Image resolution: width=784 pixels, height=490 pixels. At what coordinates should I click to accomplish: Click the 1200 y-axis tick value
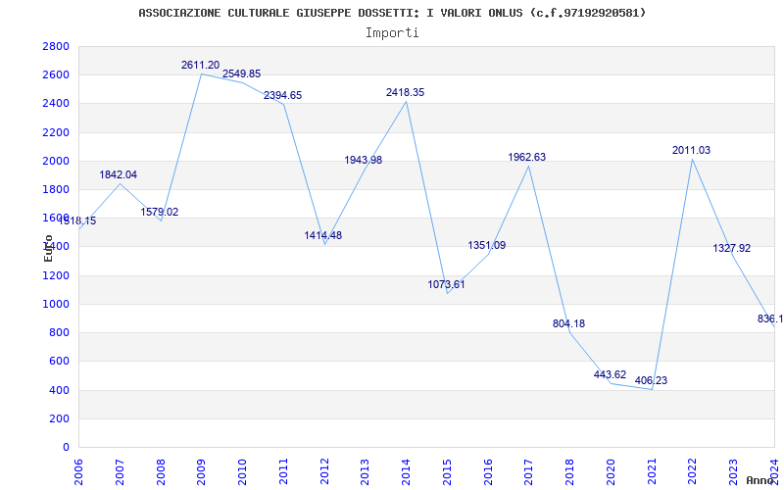pos(56,276)
